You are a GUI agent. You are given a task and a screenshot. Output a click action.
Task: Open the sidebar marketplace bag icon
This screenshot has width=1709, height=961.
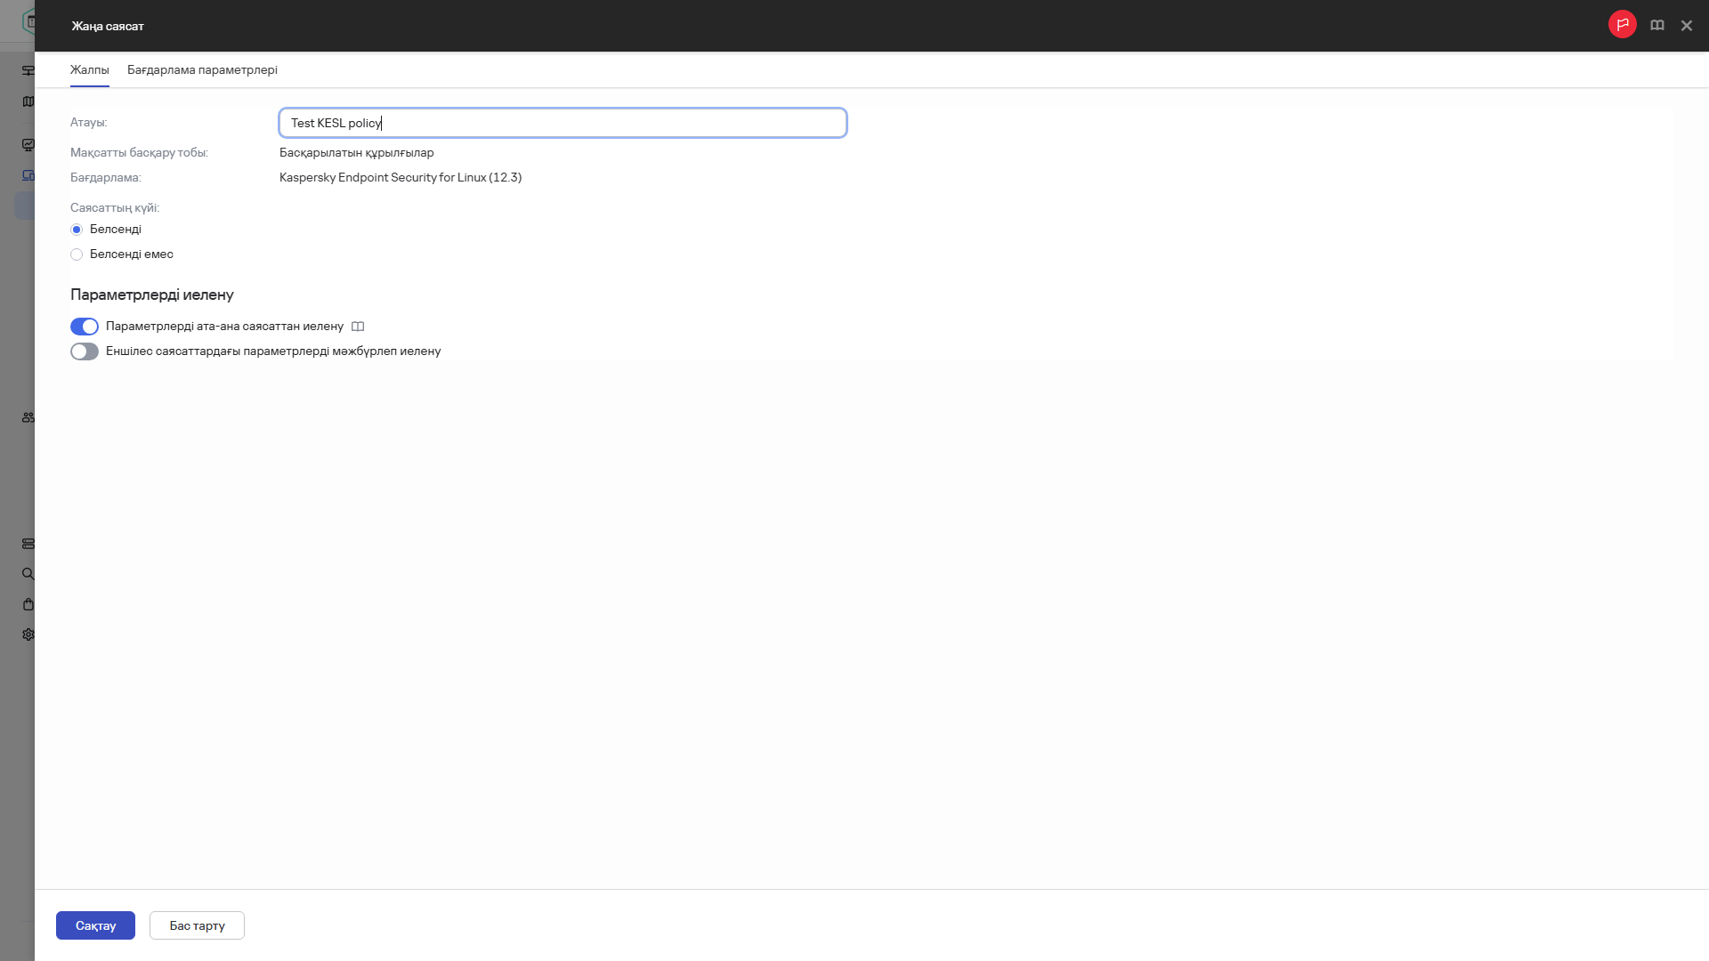[x=28, y=604]
